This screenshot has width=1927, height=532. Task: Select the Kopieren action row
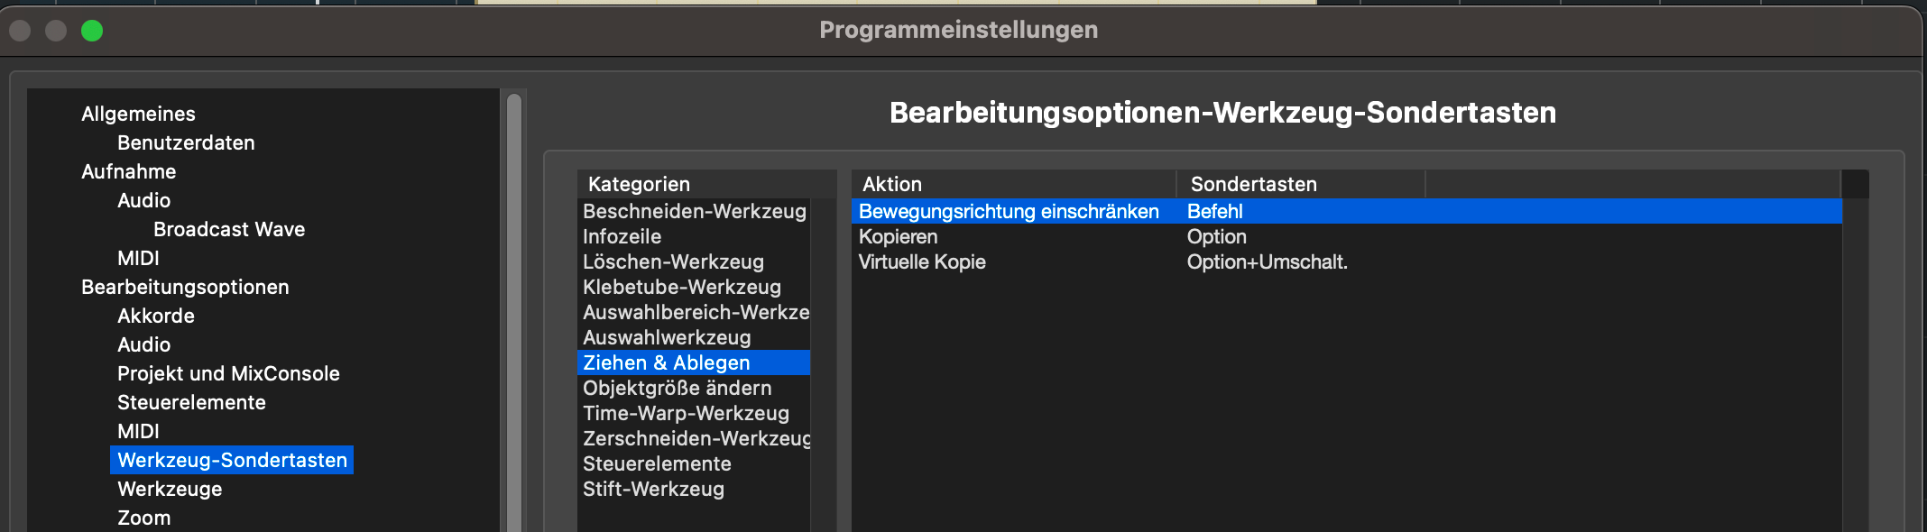tap(1346, 236)
